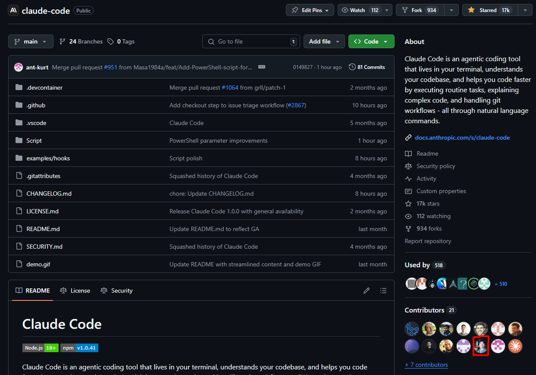Expand commit message details ellipsis

pyautogui.click(x=262, y=67)
